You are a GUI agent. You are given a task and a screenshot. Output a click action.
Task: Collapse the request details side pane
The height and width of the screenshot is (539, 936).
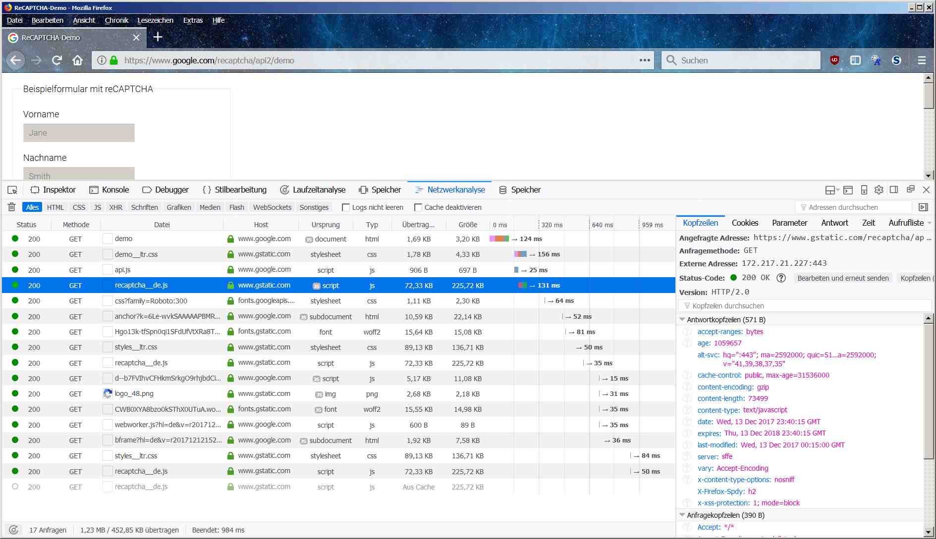(923, 207)
